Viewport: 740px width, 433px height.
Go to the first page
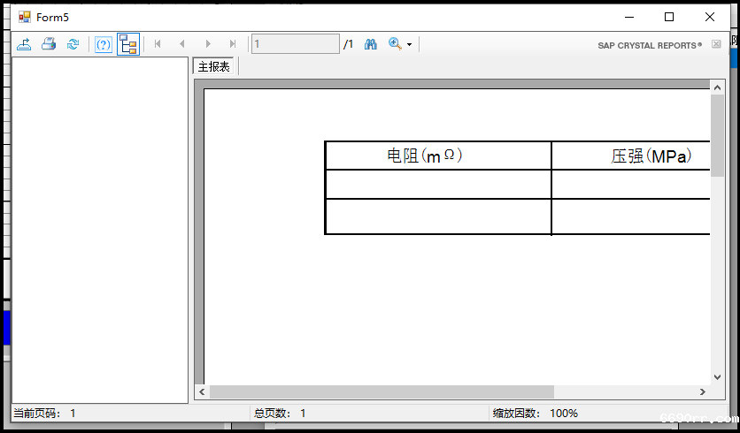click(158, 44)
